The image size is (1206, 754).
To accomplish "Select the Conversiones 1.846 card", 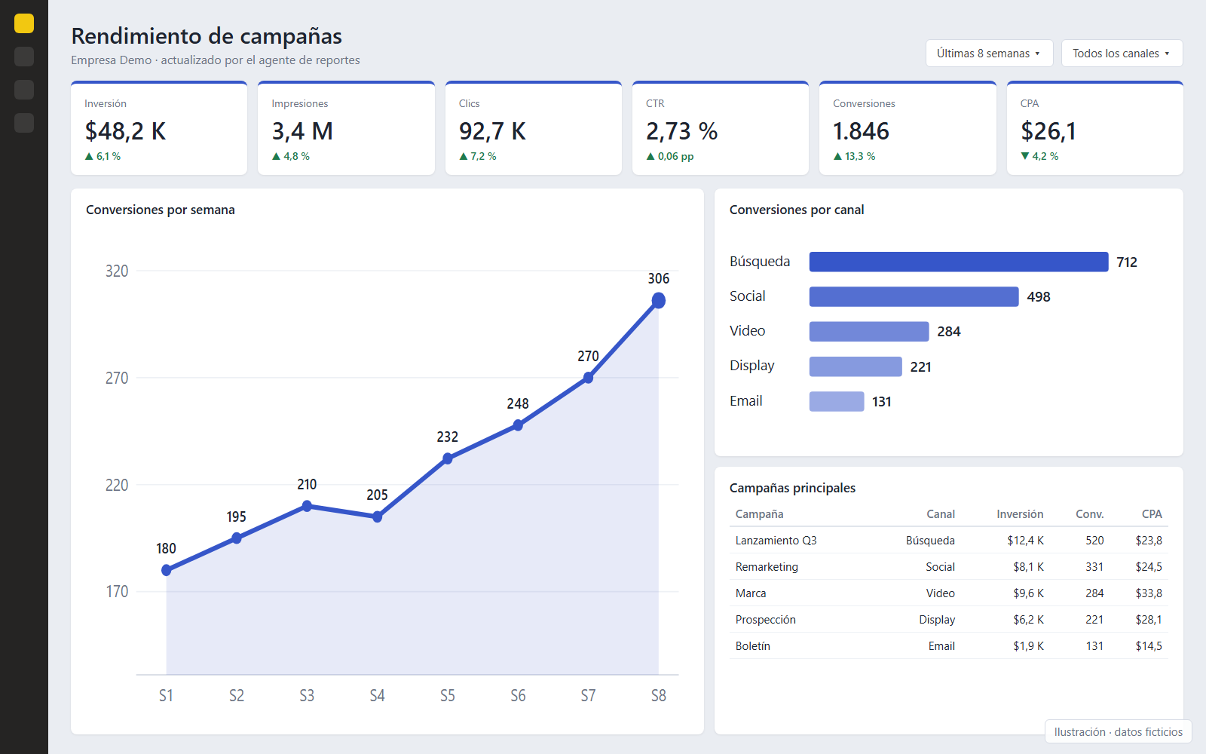I will (x=908, y=128).
